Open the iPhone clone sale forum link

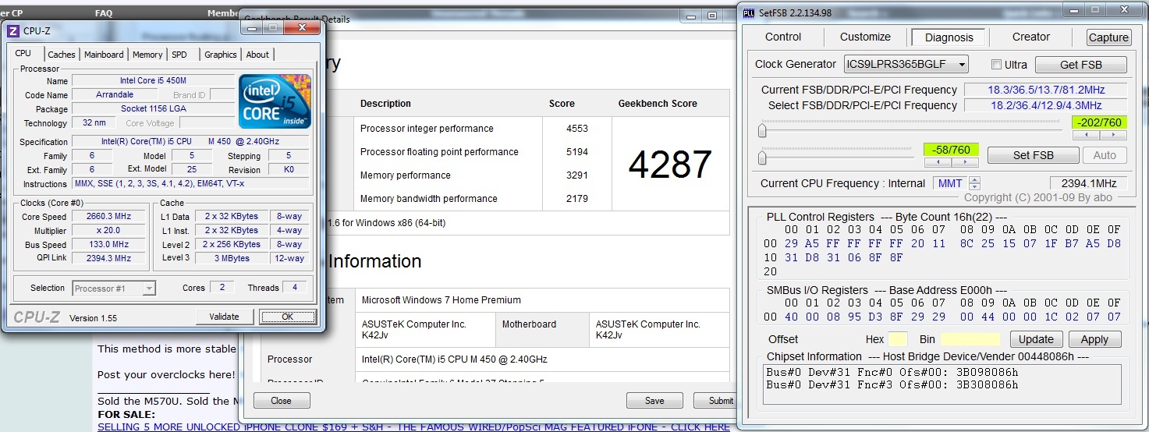(x=413, y=427)
